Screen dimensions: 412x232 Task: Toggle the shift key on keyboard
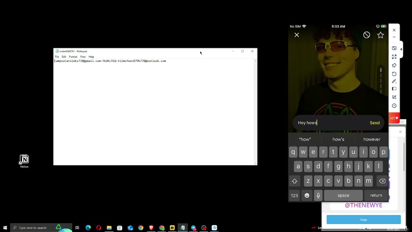tap(295, 181)
